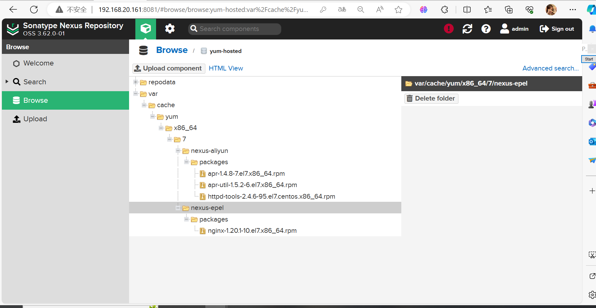Open the favorites list icon
The width and height of the screenshot is (596, 308).
488,10
